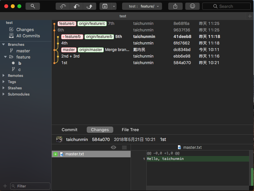Click the Push toolbar button

point(89,6)
